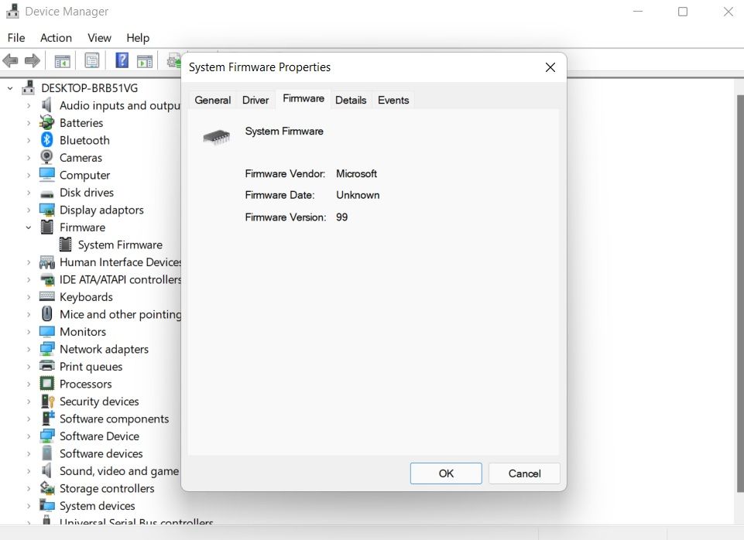The width and height of the screenshot is (744, 540).
Task: Select System Firmware in device tree
Action: (120, 244)
